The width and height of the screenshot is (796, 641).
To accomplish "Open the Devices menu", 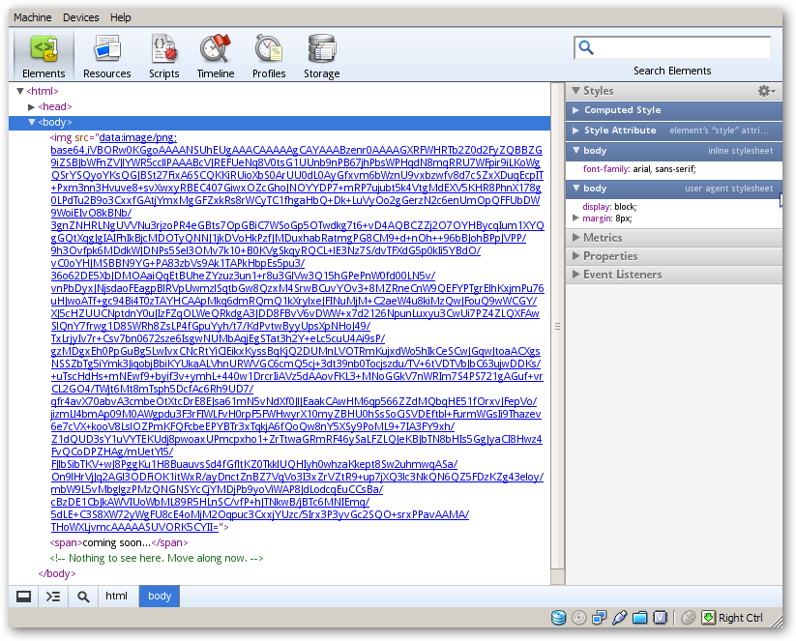I will coord(81,17).
